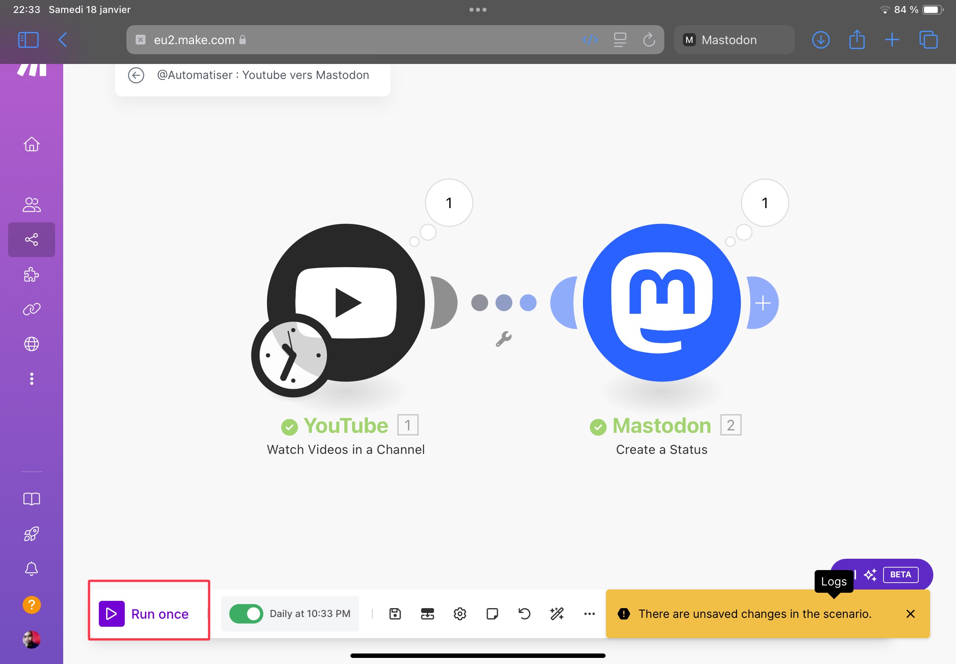The image size is (956, 664).
Task: Click the more options ellipsis menu
Action: pyautogui.click(x=589, y=614)
